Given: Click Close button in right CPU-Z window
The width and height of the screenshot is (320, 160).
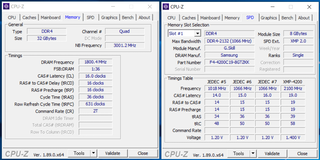Looking at the screenshot, I should click(x=302, y=153).
